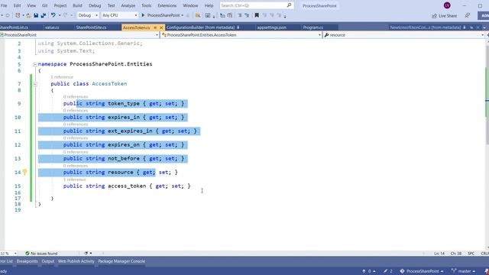Screen dimensions: 489x275
Task: Click the feedback icon next to Live Share
Action: coord(467,15)
